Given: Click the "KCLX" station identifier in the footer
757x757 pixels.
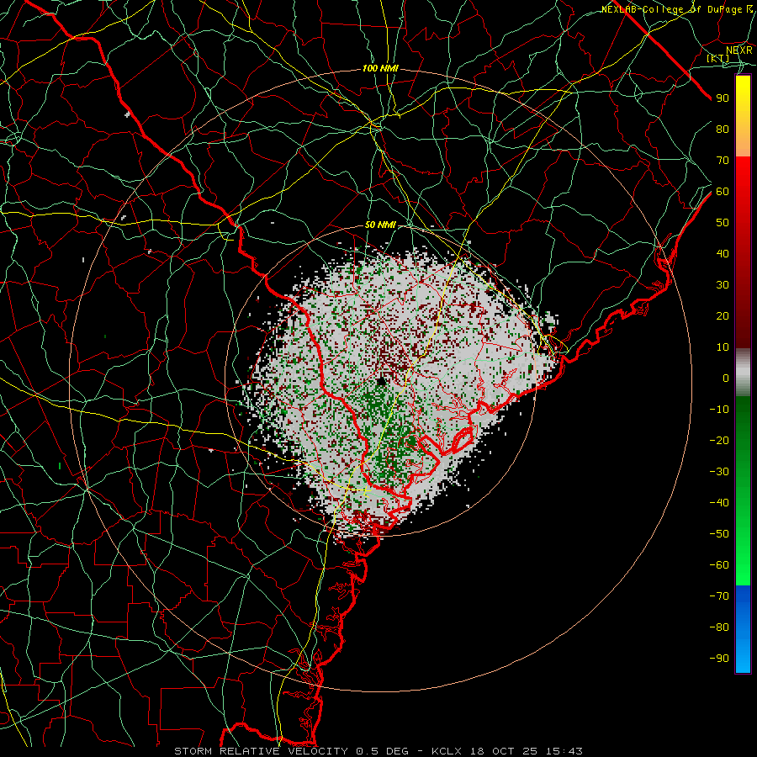Looking at the screenshot, I should click(447, 751).
